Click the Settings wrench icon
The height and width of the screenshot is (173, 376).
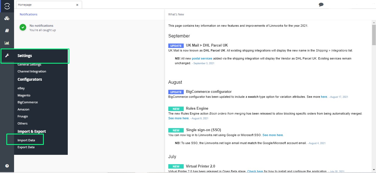7,56
